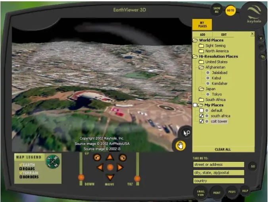
Task: Expand South Africa folder
Action: pyautogui.click(x=201, y=100)
